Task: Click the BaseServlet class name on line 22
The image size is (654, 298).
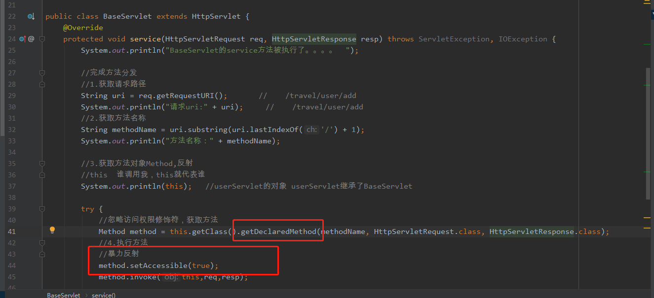Action: point(127,16)
